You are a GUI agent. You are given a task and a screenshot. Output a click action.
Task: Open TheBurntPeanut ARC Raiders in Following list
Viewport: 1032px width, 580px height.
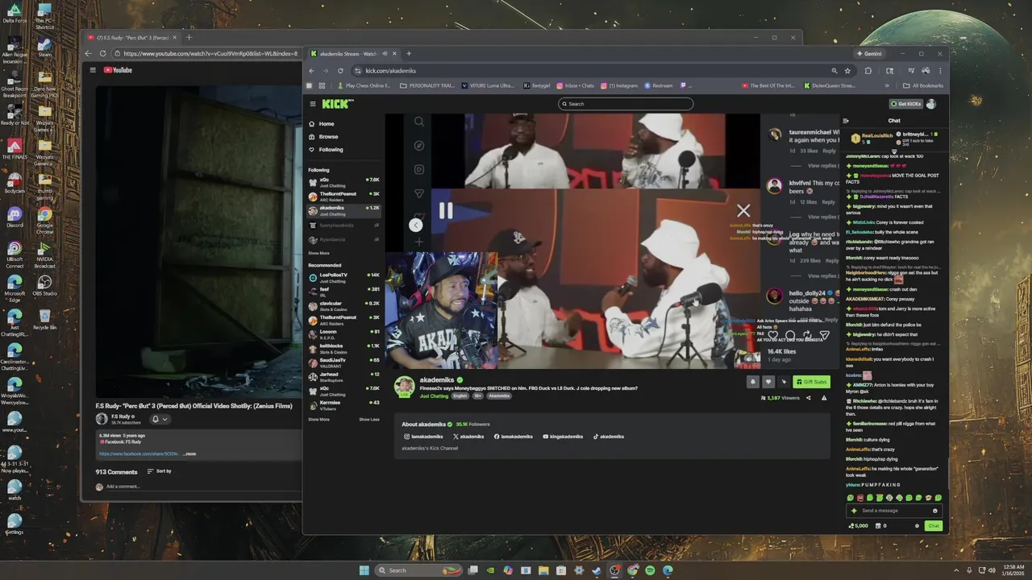(x=344, y=196)
